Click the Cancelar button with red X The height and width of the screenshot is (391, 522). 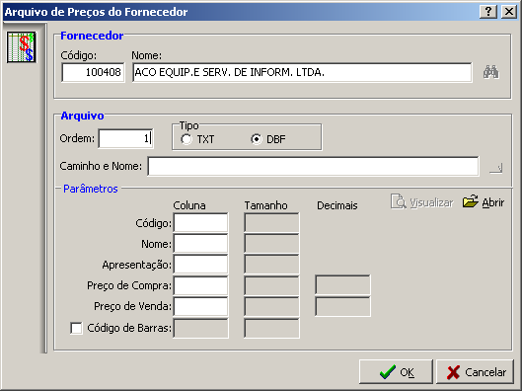[x=475, y=371]
